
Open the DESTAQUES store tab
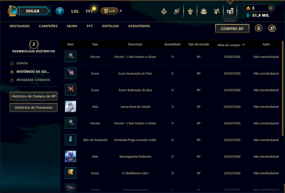[x=20, y=26]
